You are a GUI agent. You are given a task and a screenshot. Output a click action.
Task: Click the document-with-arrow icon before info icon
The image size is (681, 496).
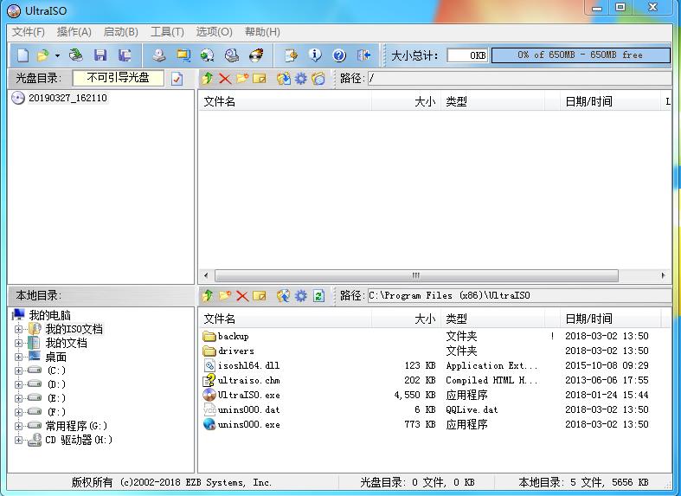click(x=291, y=55)
